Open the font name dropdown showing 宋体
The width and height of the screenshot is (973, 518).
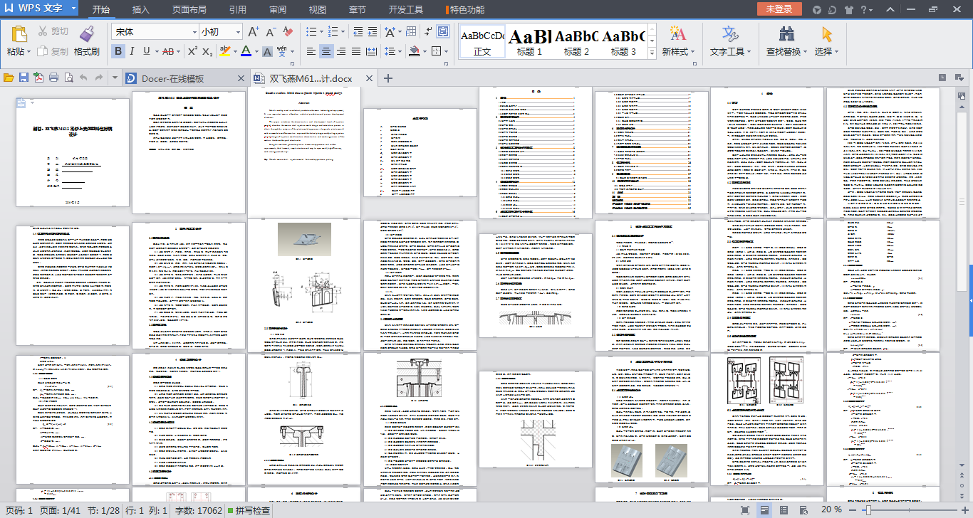194,32
